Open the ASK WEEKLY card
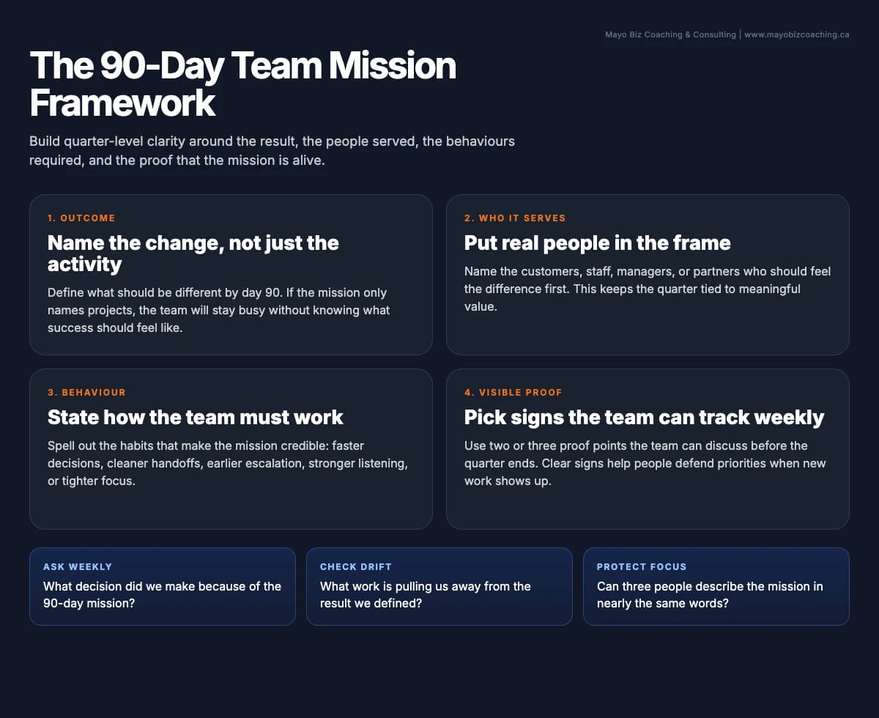Screen dimensions: 879x718 pos(163,586)
